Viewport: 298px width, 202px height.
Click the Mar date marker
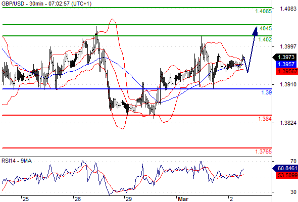183,199
